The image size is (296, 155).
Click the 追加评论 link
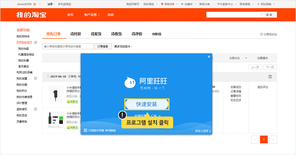(263, 87)
